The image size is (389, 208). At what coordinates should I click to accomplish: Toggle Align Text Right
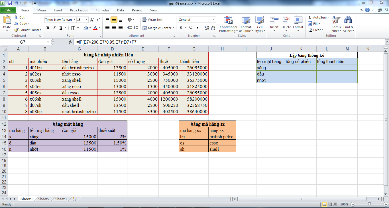click(121, 28)
